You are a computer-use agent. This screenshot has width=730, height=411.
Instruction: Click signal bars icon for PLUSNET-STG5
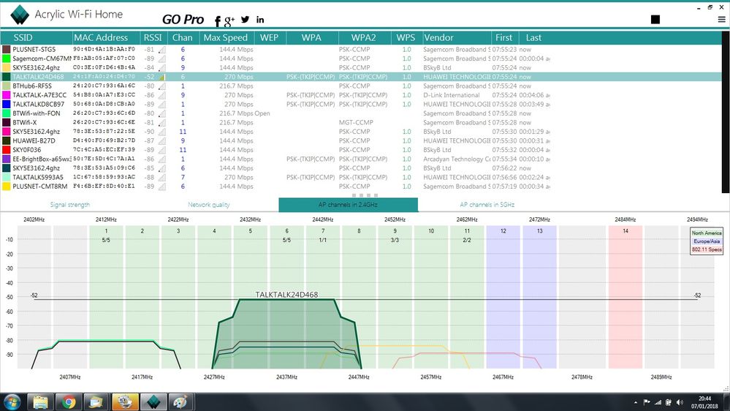coord(161,50)
